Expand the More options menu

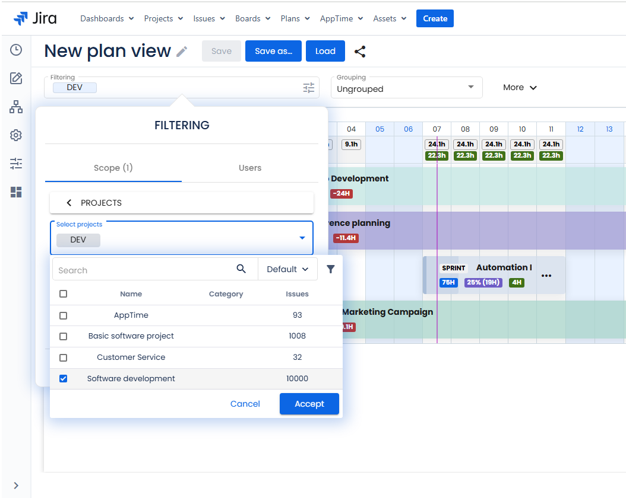click(520, 87)
